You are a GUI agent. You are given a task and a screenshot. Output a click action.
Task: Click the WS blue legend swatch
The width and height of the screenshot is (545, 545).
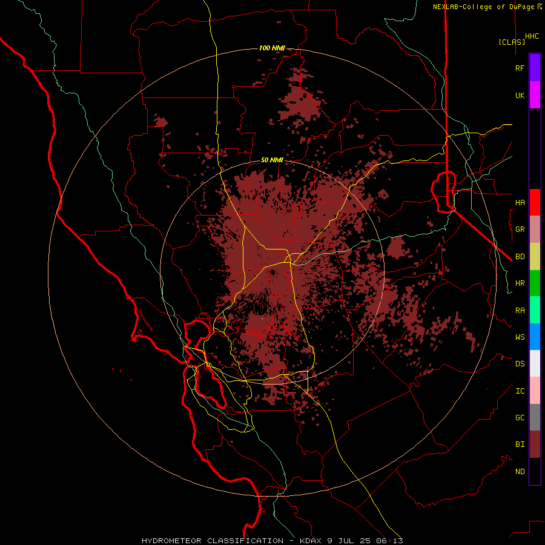point(535,337)
